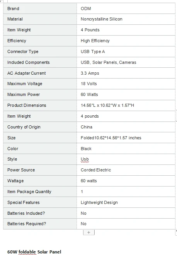
Task: Click the "High Efficiency" value cell
Action: pos(126,41)
